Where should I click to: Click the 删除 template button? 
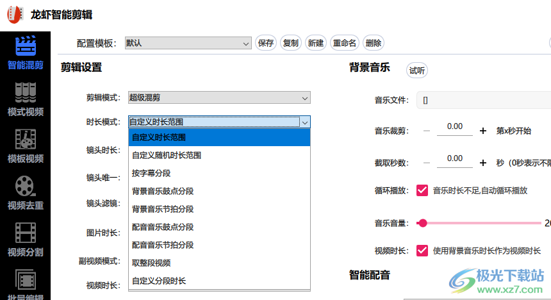point(373,43)
